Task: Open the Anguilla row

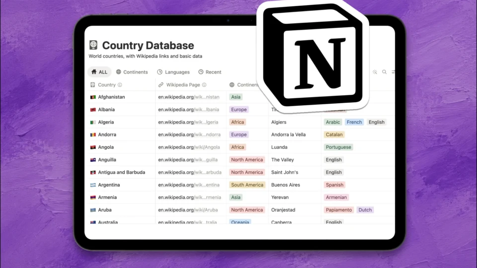Action: click(x=107, y=159)
